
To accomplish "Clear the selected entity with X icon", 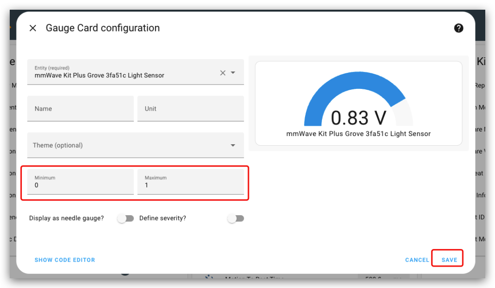I will (x=223, y=73).
